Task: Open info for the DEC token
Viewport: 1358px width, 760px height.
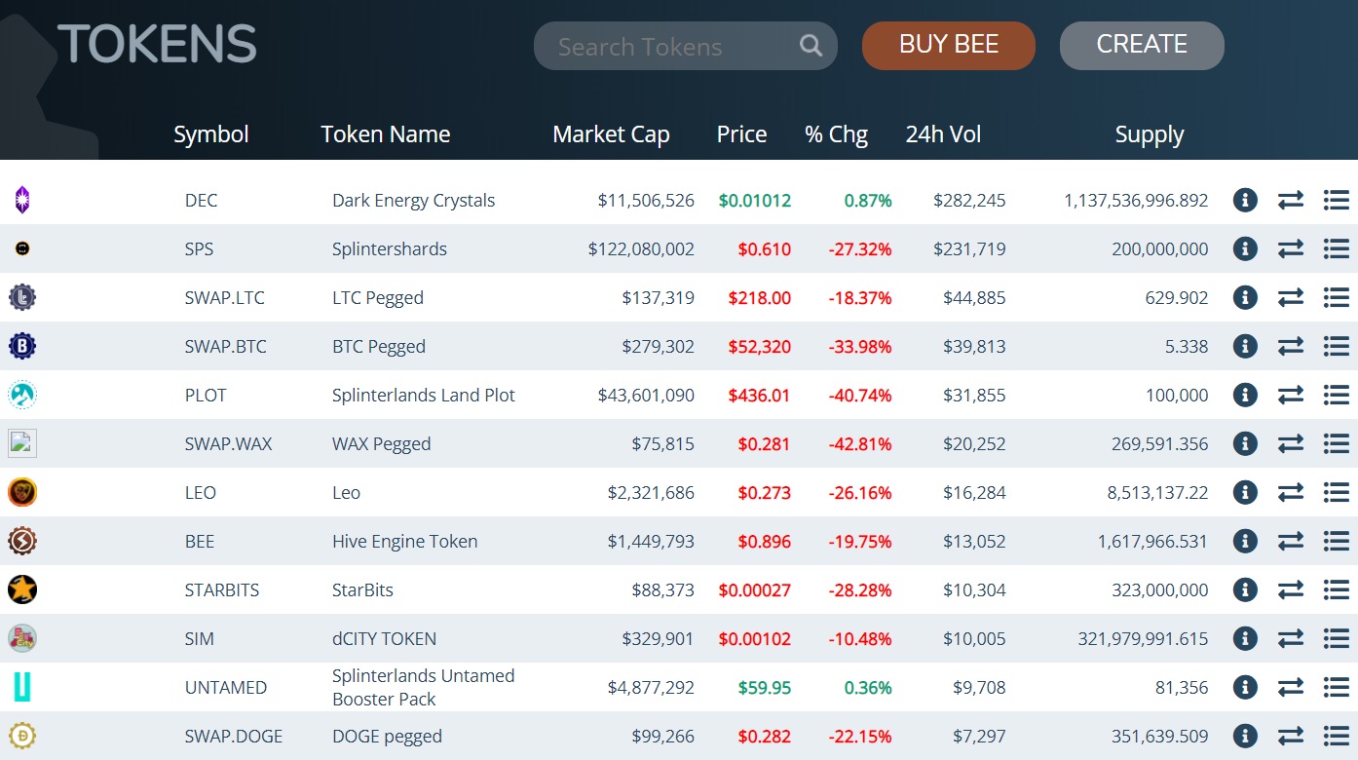Action: click(x=1245, y=200)
